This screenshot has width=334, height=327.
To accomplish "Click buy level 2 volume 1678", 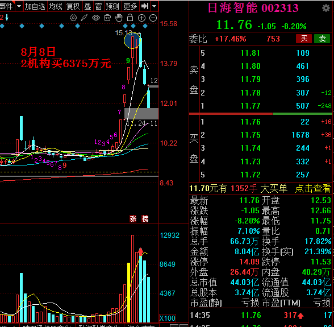I will [x=300, y=135].
